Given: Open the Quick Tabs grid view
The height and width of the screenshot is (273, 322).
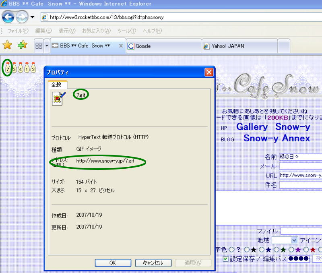Looking at the screenshot, I should point(39,46).
